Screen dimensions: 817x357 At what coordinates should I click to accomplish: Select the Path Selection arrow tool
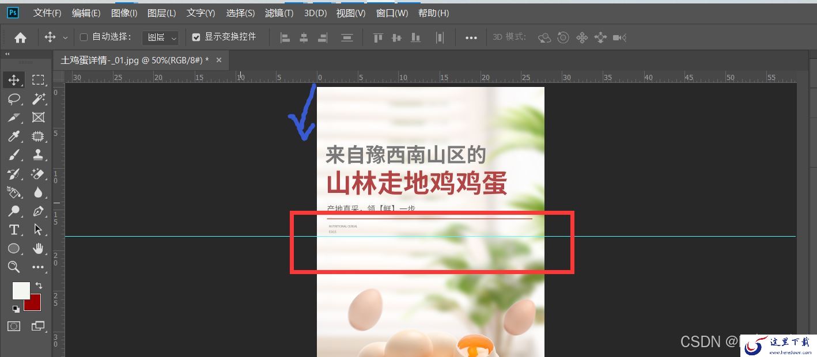[38, 230]
